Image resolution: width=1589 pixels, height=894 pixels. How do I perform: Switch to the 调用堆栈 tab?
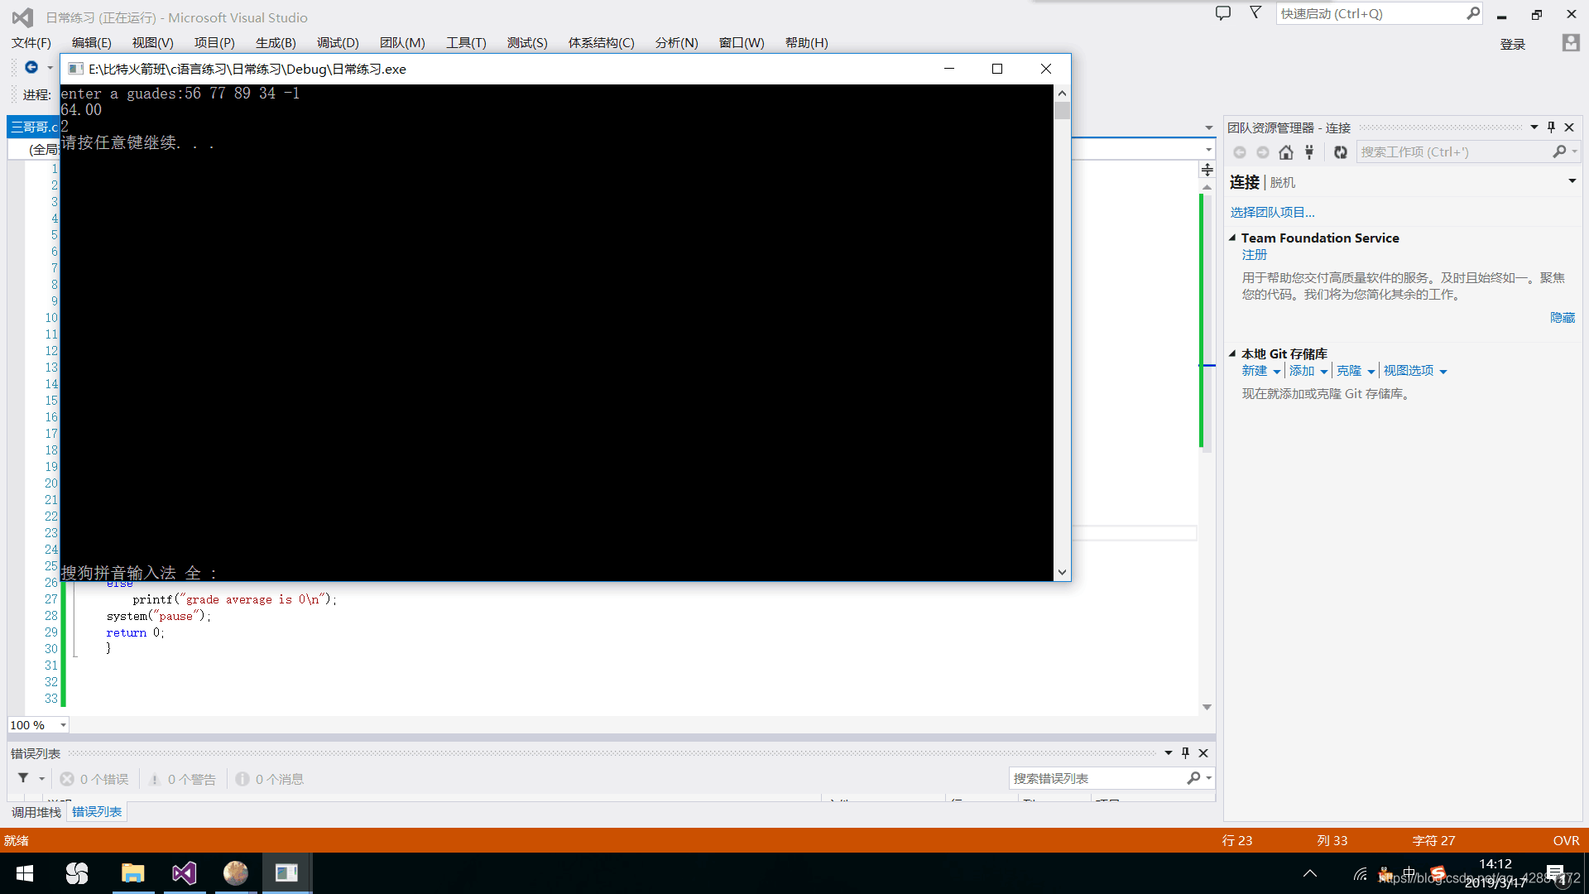pyautogui.click(x=36, y=812)
